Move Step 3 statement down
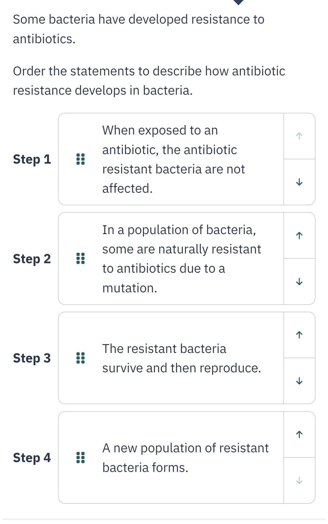The width and height of the screenshot is (328, 524). click(x=299, y=381)
